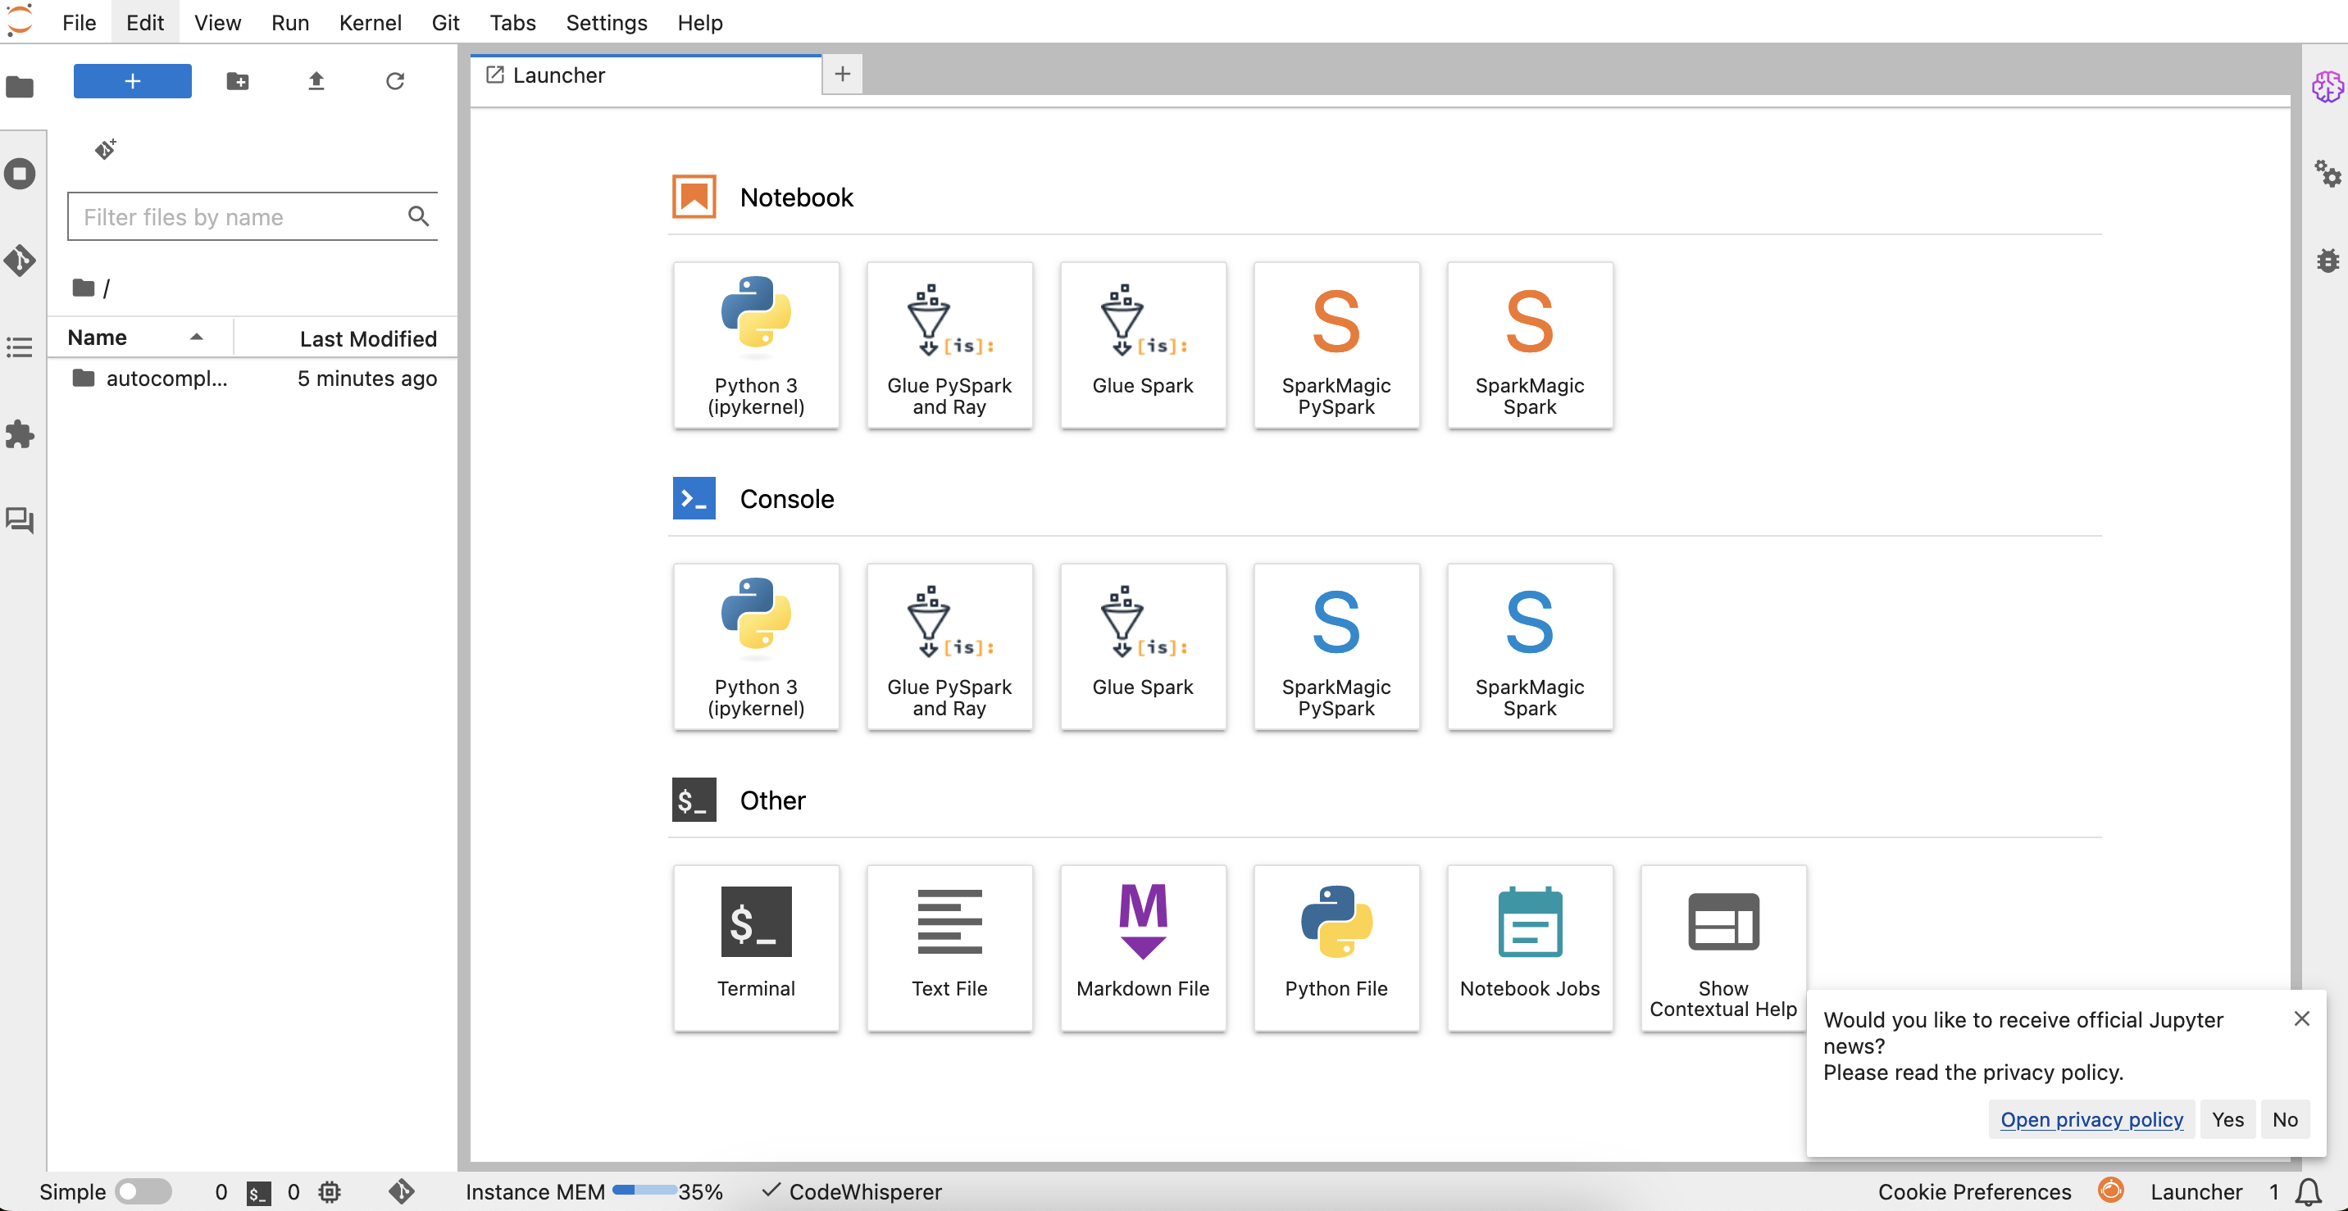Create a new folder
2348x1211 pixels.
(238, 81)
